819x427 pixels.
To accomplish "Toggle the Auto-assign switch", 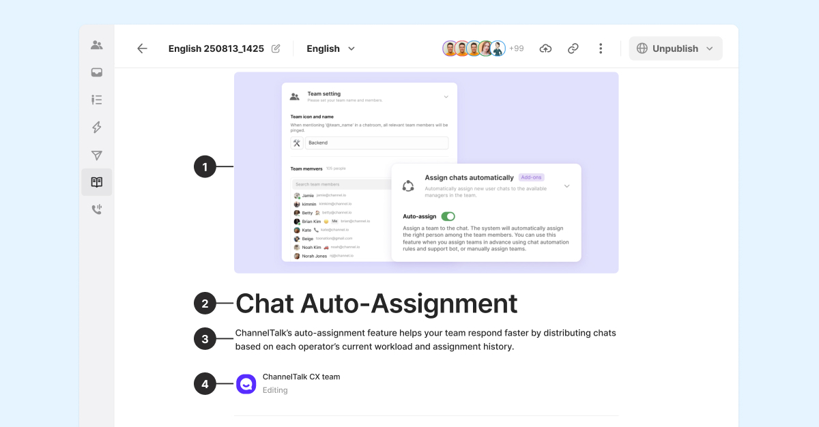I will click(x=448, y=216).
